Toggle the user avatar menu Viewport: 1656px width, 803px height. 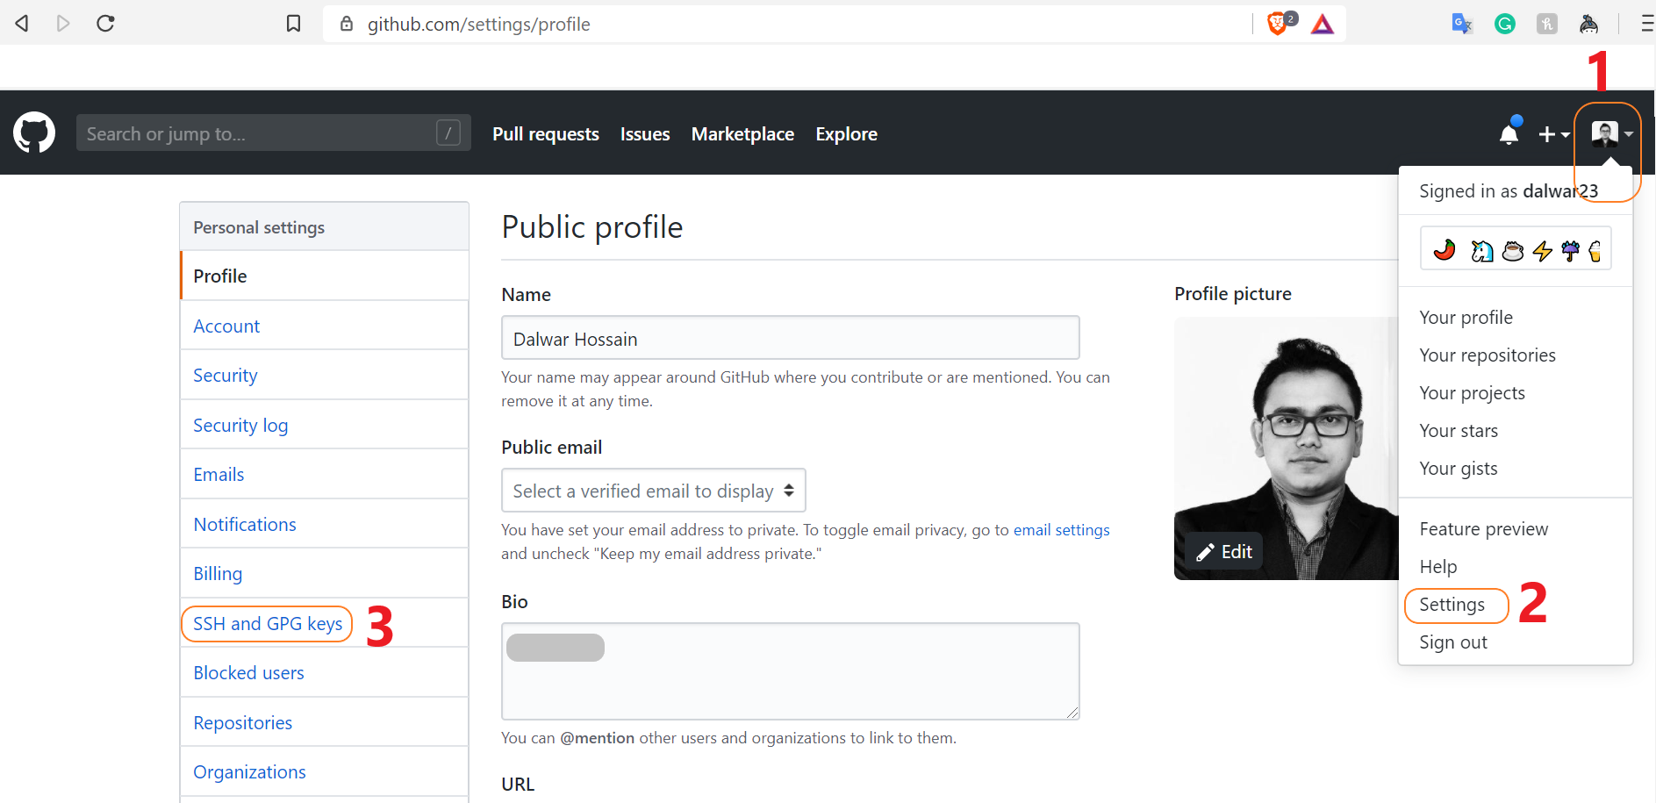[1612, 133]
